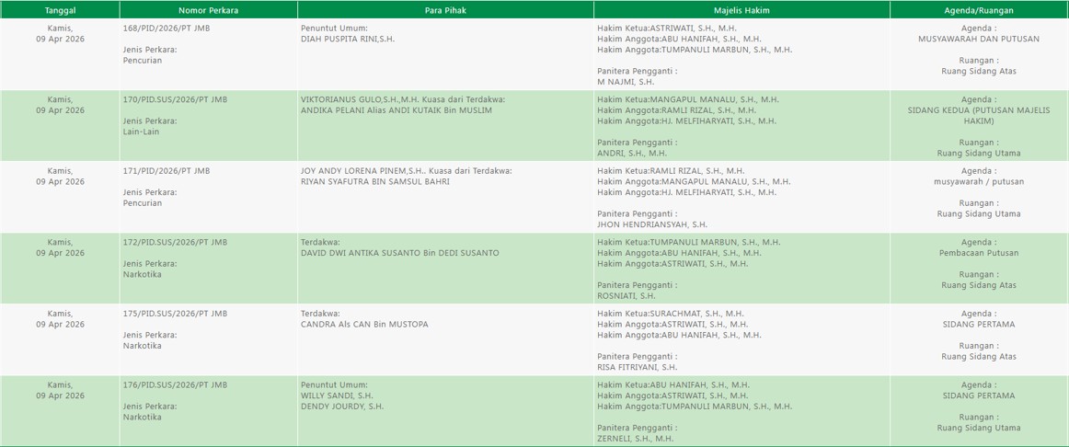Click the Nomor Perkara column header
The image size is (1069, 447).
tap(208, 10)
